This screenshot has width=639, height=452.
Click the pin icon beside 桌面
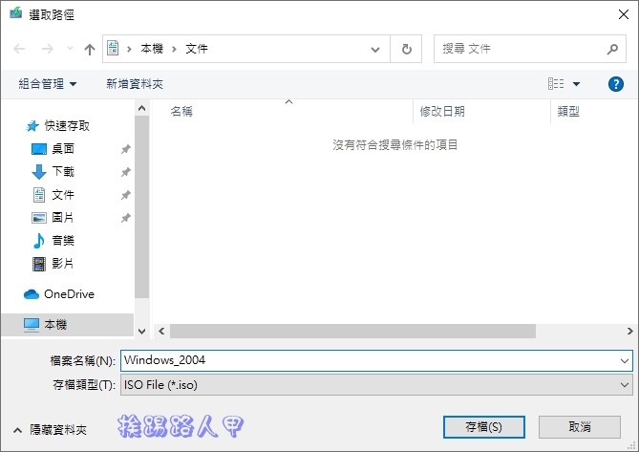[125, 149]
